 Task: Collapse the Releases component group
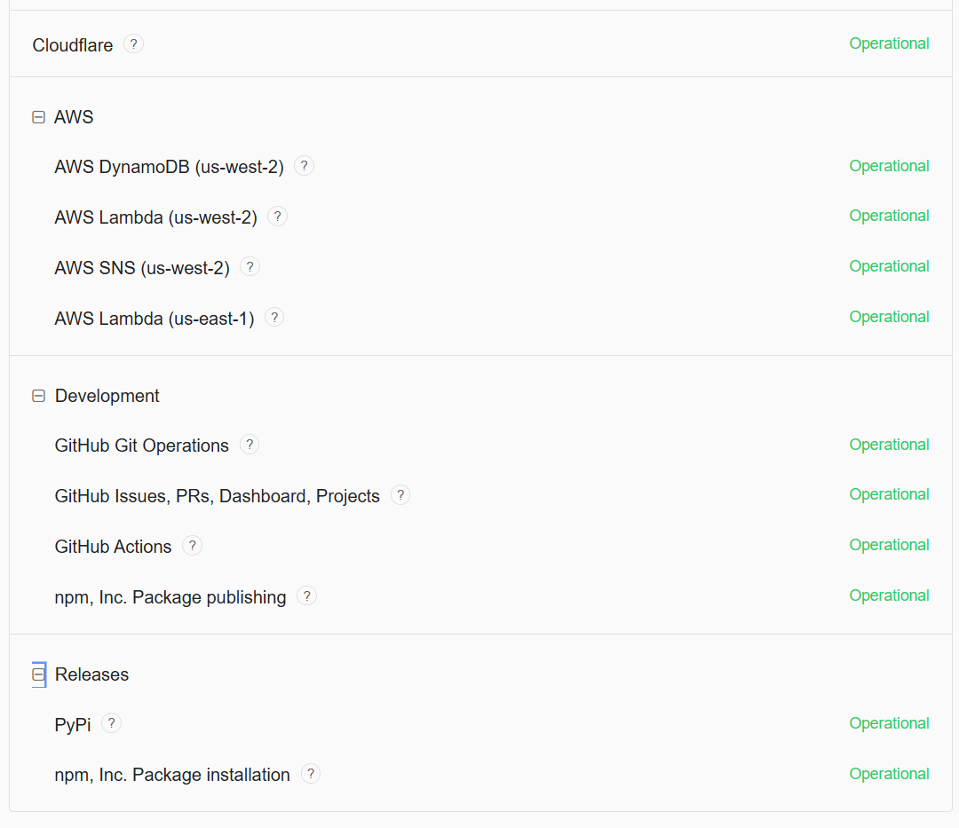[38, 674]
